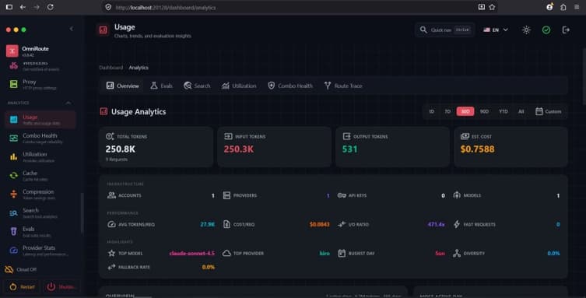
Task: Open the Proxy sidebar item
Action: (40, 84)
